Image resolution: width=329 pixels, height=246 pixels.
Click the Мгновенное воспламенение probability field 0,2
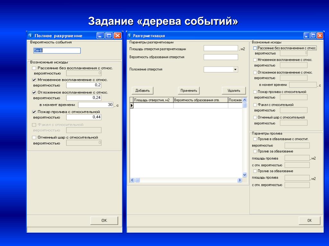(84, 85)
